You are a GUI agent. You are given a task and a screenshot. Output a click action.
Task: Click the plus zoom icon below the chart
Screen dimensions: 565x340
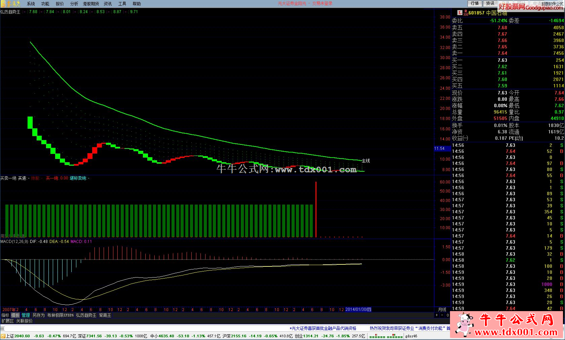(437, 315)
